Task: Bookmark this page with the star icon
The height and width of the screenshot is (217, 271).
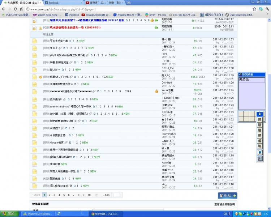Action: pyautogui.click(x=260, y=9)
